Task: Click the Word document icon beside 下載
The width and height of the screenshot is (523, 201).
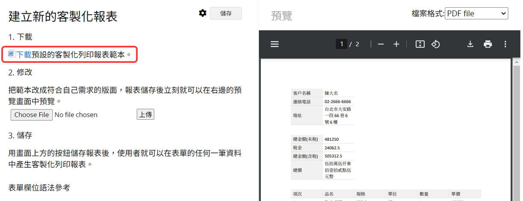Action: click(12, 54)
